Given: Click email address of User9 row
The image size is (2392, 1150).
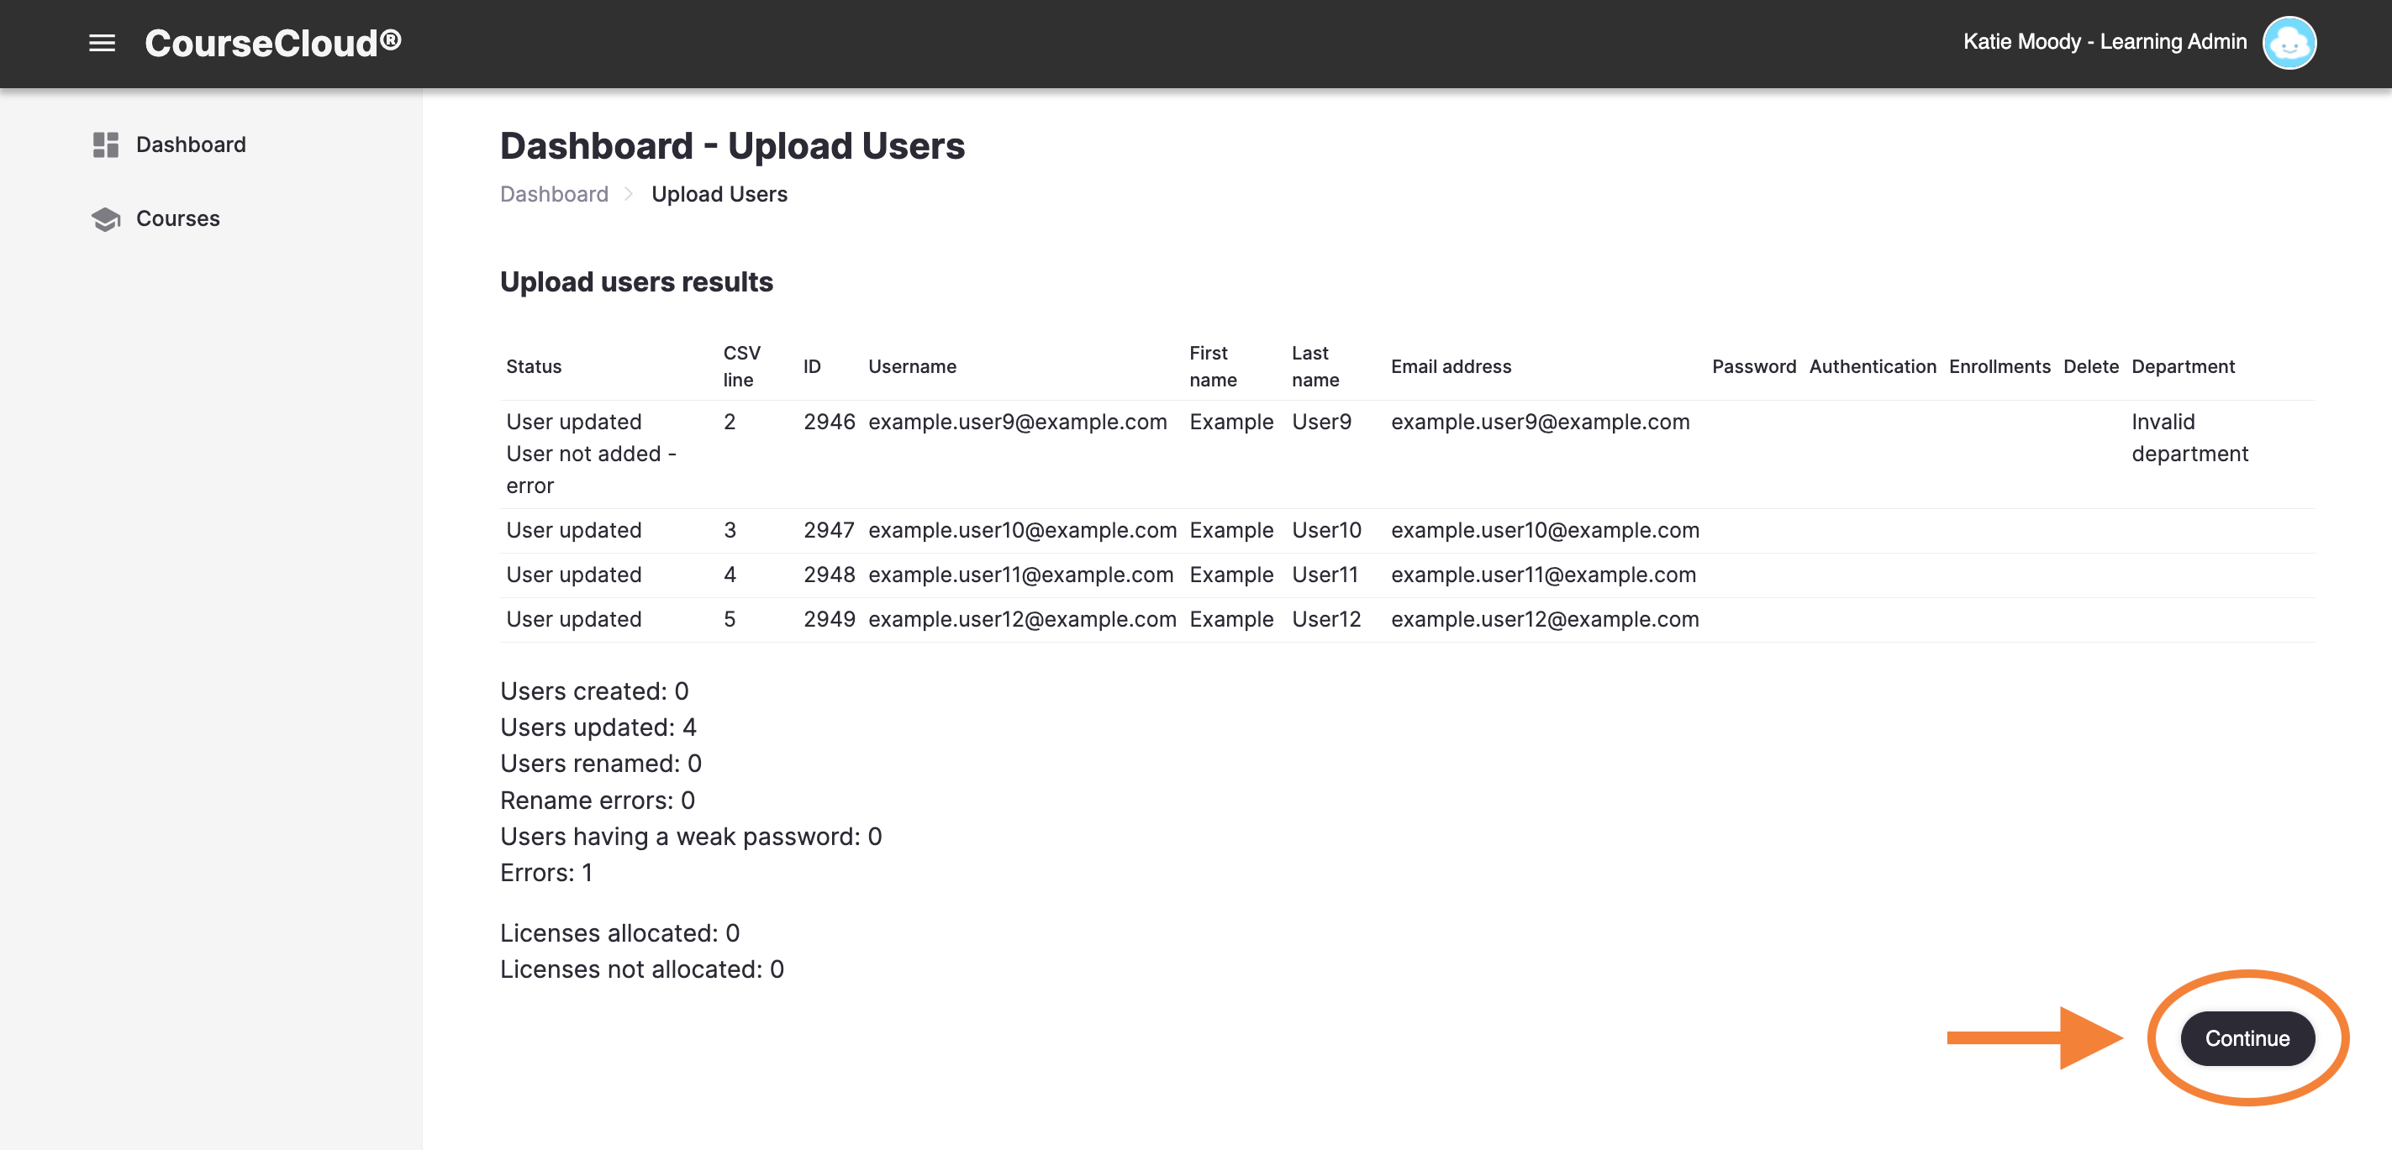Looking at the screenshot, I should point(1540,423).
